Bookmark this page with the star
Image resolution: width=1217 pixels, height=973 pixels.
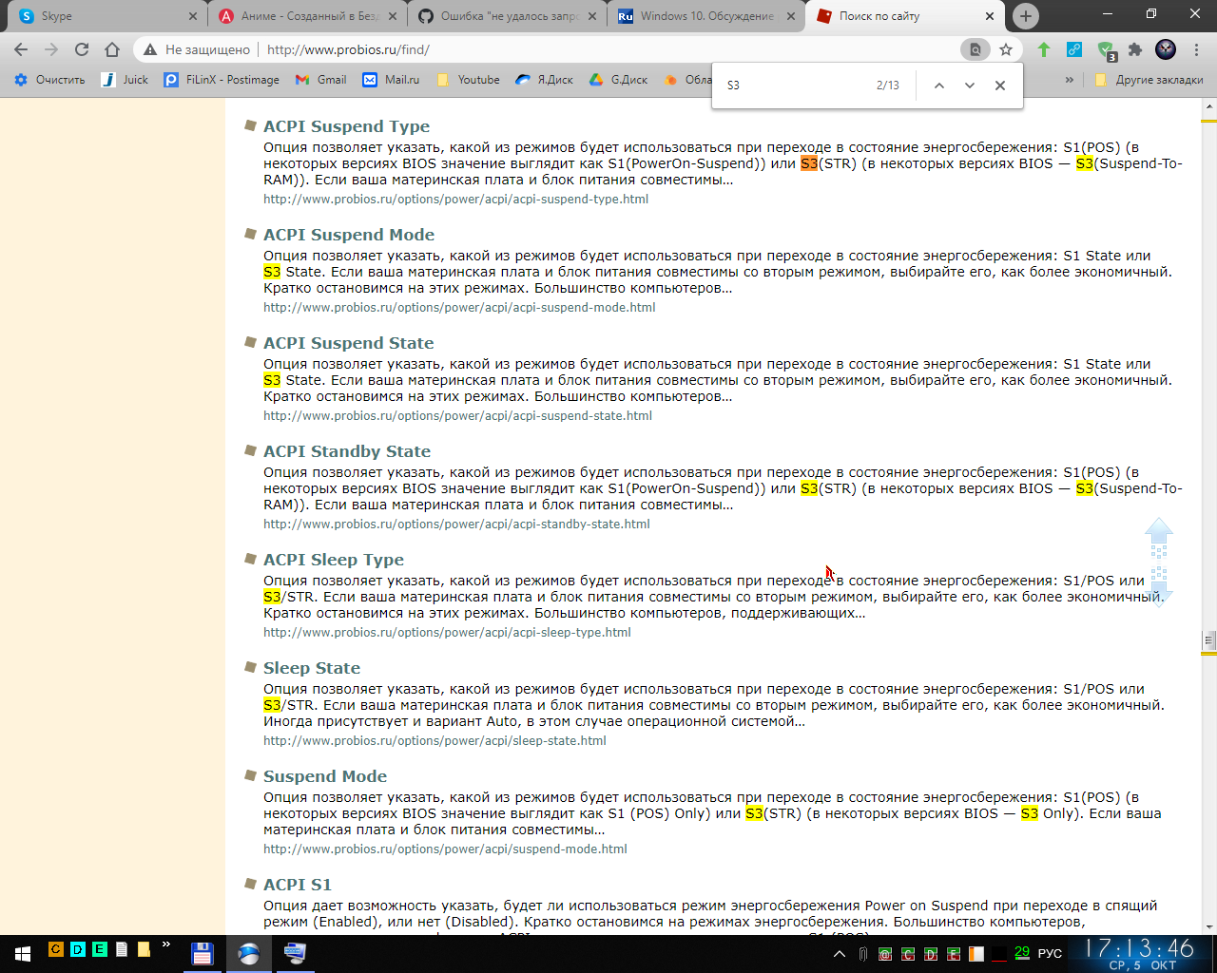tap(1006, 49)
